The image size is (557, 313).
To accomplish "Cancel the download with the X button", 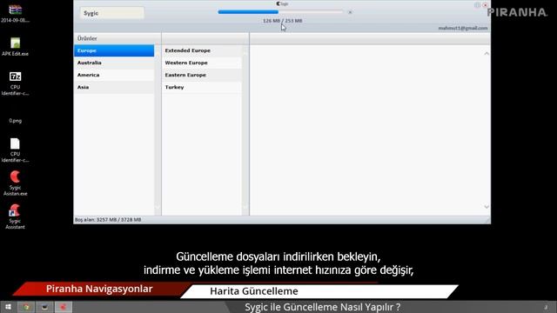I will (x=350, y=12).
